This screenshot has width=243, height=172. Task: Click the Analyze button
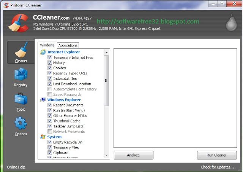(x=133, y=155)
